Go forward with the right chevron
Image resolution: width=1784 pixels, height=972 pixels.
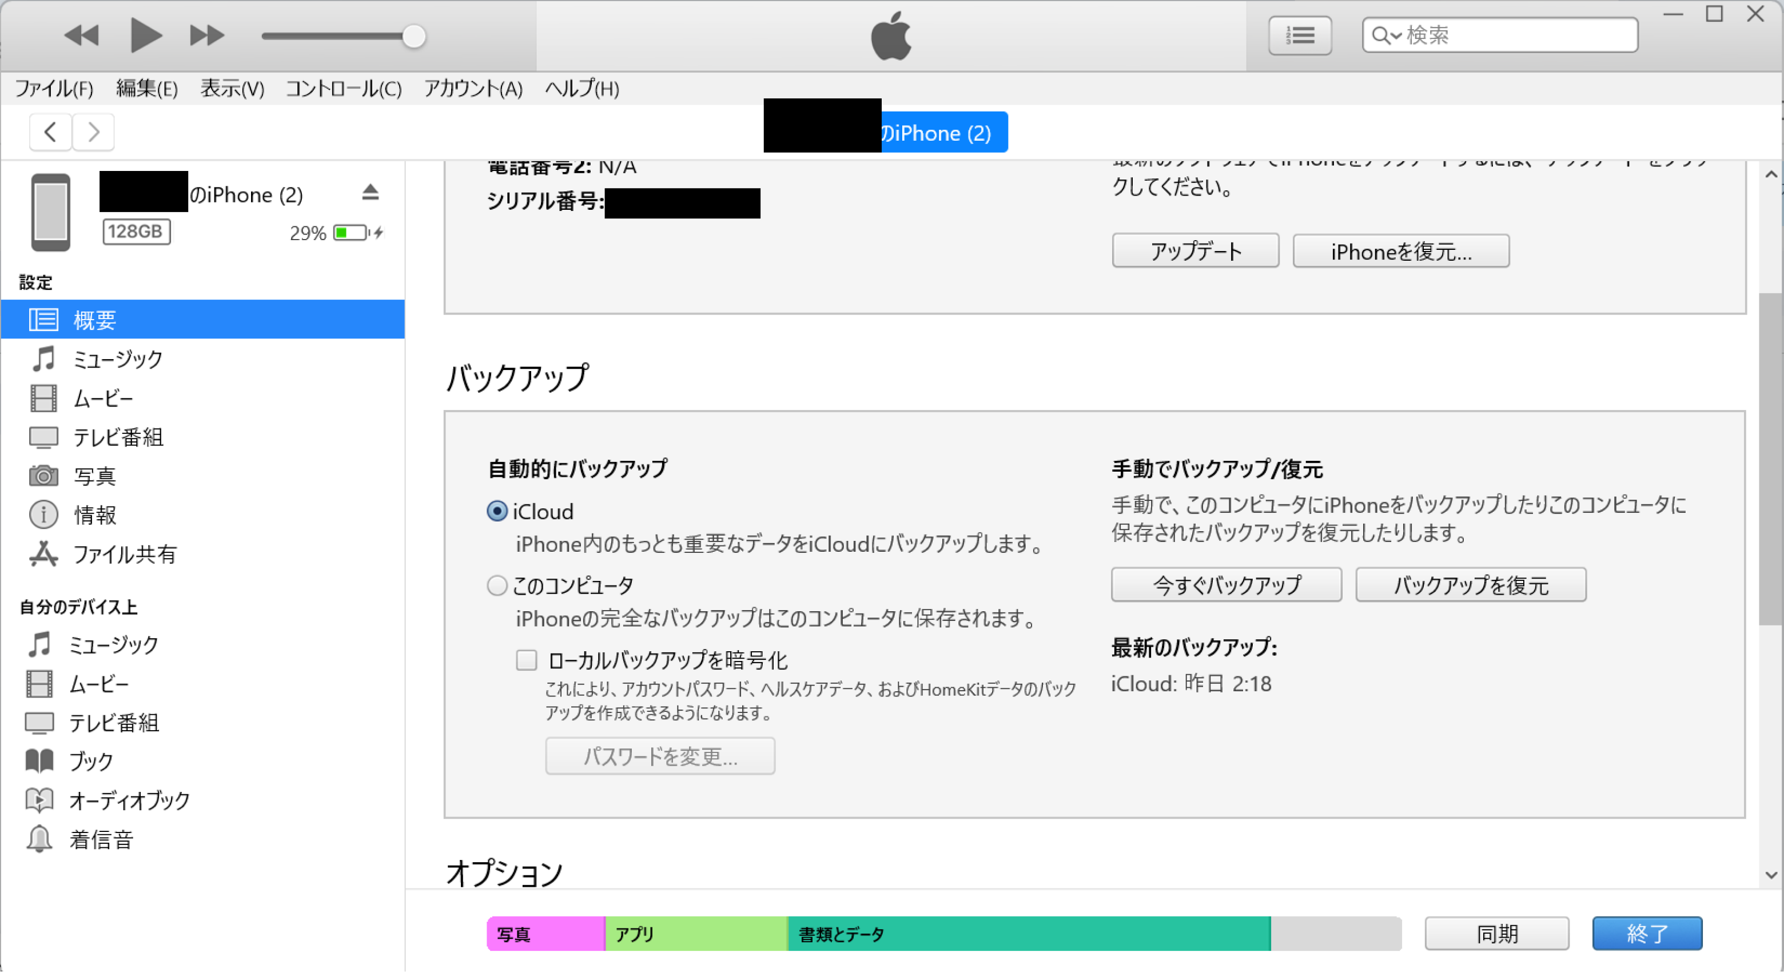click(93, 132)
